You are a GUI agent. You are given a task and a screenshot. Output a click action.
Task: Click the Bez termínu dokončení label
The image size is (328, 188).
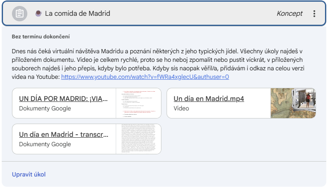tap(41, 37)
